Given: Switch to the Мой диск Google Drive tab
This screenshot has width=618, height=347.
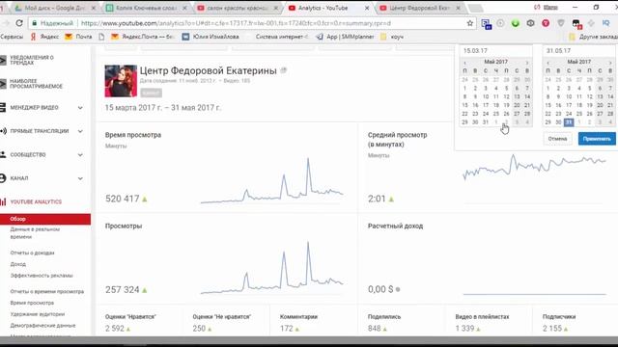Looking at the screenshot, I should click(x=53, y=8).
